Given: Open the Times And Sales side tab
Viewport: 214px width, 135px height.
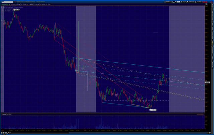Looking at the screenshot, I should tap(212, 15).
